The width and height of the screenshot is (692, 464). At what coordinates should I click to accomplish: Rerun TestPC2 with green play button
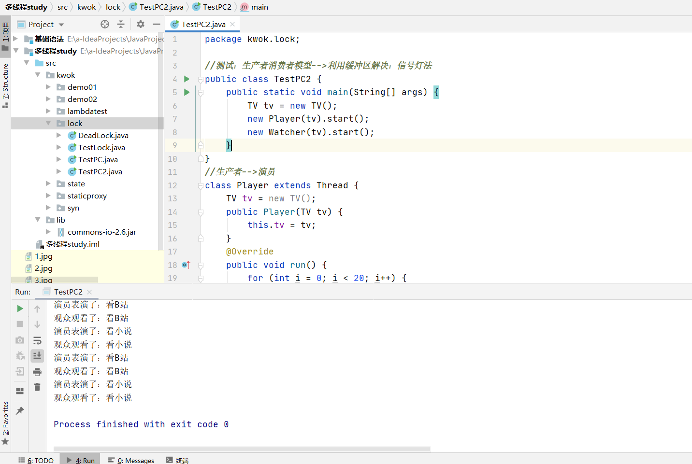pyautogui.click(x=20, y=309)
